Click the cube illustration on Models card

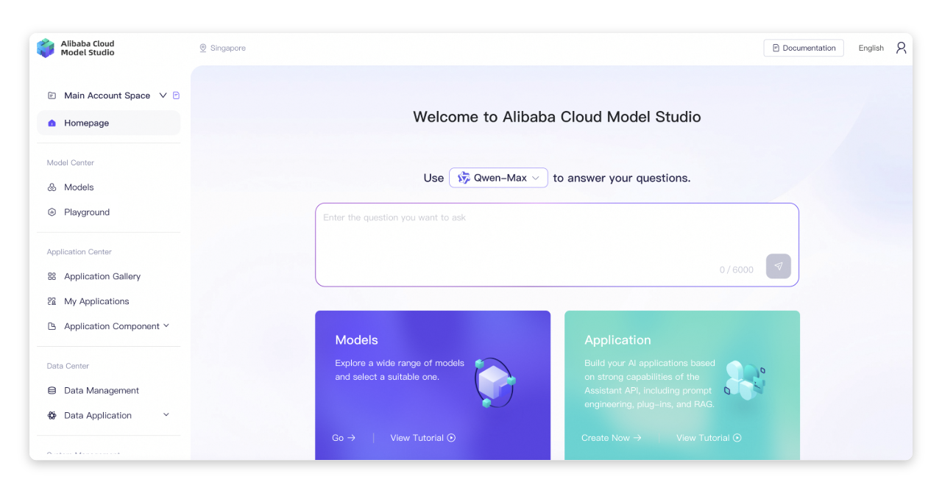[x=495, y=383]
